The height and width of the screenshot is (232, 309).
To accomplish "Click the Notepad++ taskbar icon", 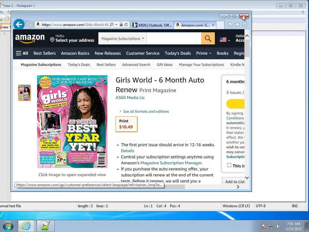I will click(45, 226).
